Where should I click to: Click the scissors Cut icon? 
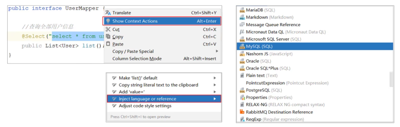(x=108, y=29)
